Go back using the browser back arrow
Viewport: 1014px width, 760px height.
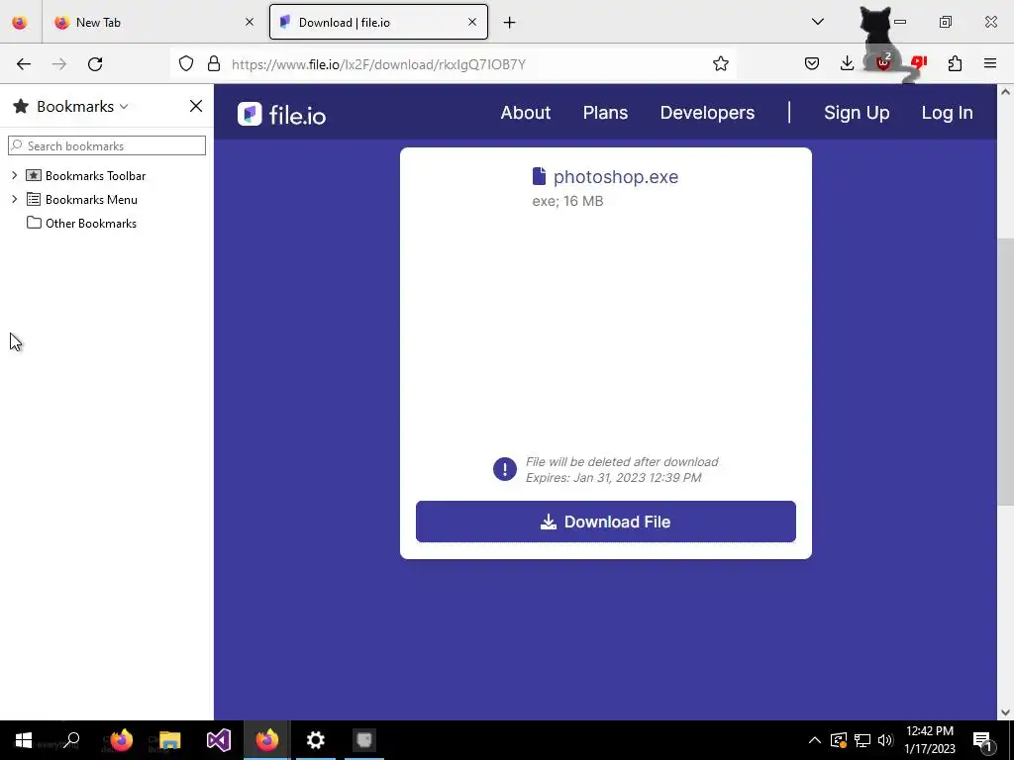tap(24, 63)
